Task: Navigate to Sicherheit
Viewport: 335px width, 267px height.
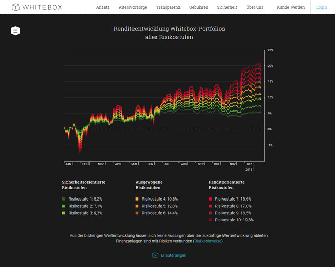Action: pyautogui.click(x=227, y=7)
